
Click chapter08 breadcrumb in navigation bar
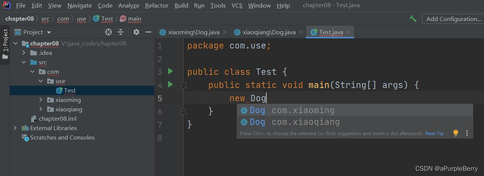(20, 19)
